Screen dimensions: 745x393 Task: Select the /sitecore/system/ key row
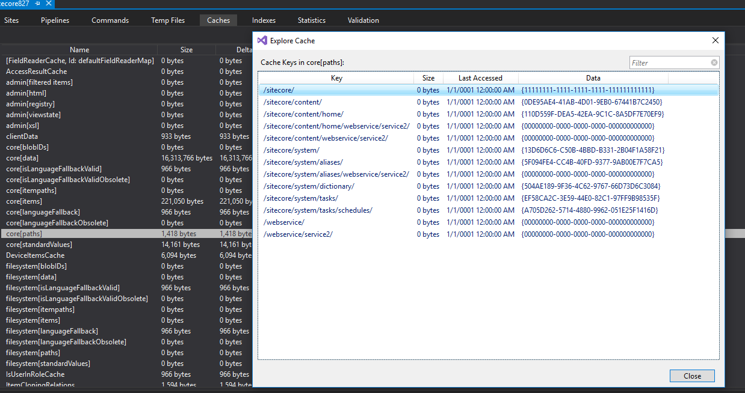coord(489,150)
